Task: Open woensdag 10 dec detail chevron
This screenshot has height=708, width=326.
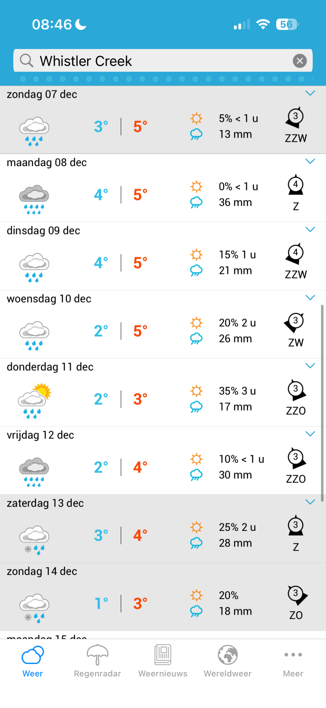Action: pos(310,298)
